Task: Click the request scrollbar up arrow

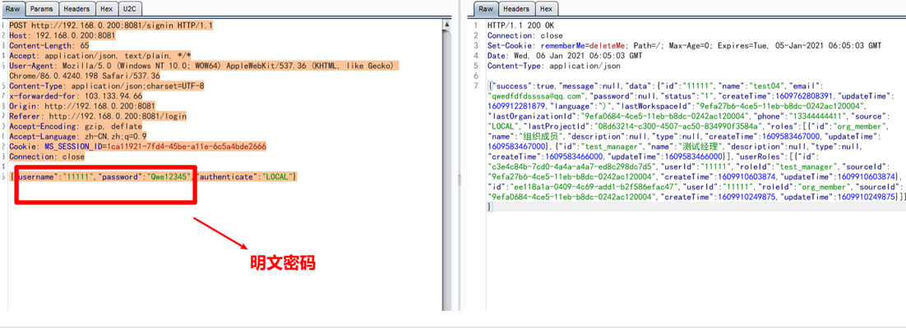Action: point(446,25)
